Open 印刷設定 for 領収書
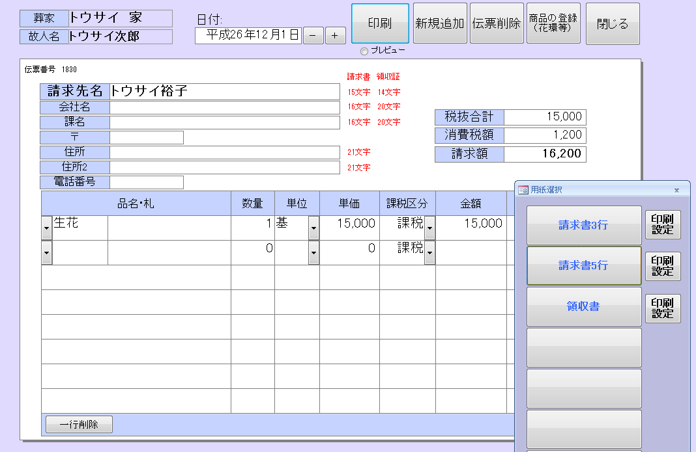This screenshot has width=696, height=452. [663, 308]
